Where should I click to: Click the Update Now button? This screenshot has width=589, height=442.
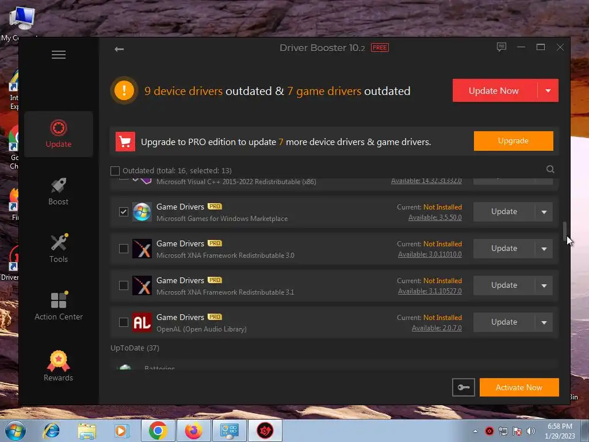click(494, 90)
